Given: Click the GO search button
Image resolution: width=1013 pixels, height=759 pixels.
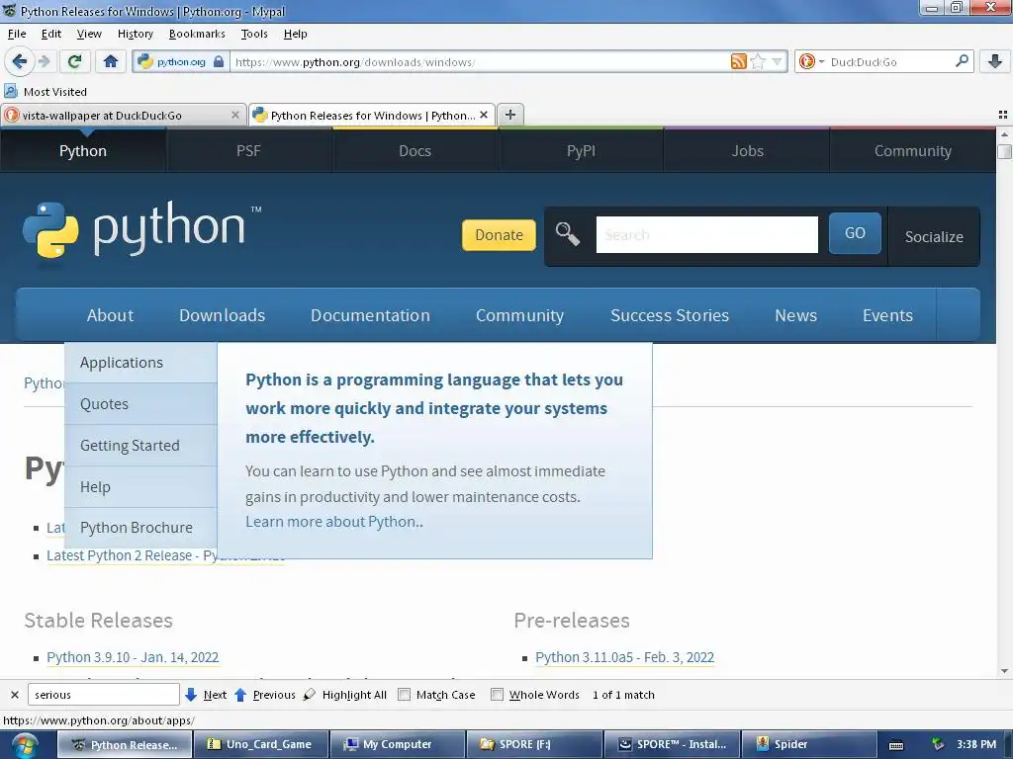Looking at the screenshot, I should 855,233.
